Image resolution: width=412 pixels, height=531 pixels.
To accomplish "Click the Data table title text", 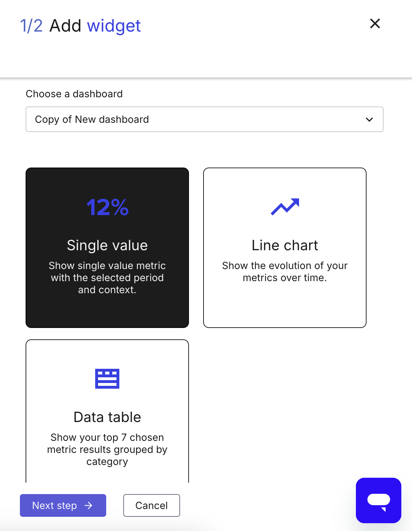I will click(x=107, y=417).
